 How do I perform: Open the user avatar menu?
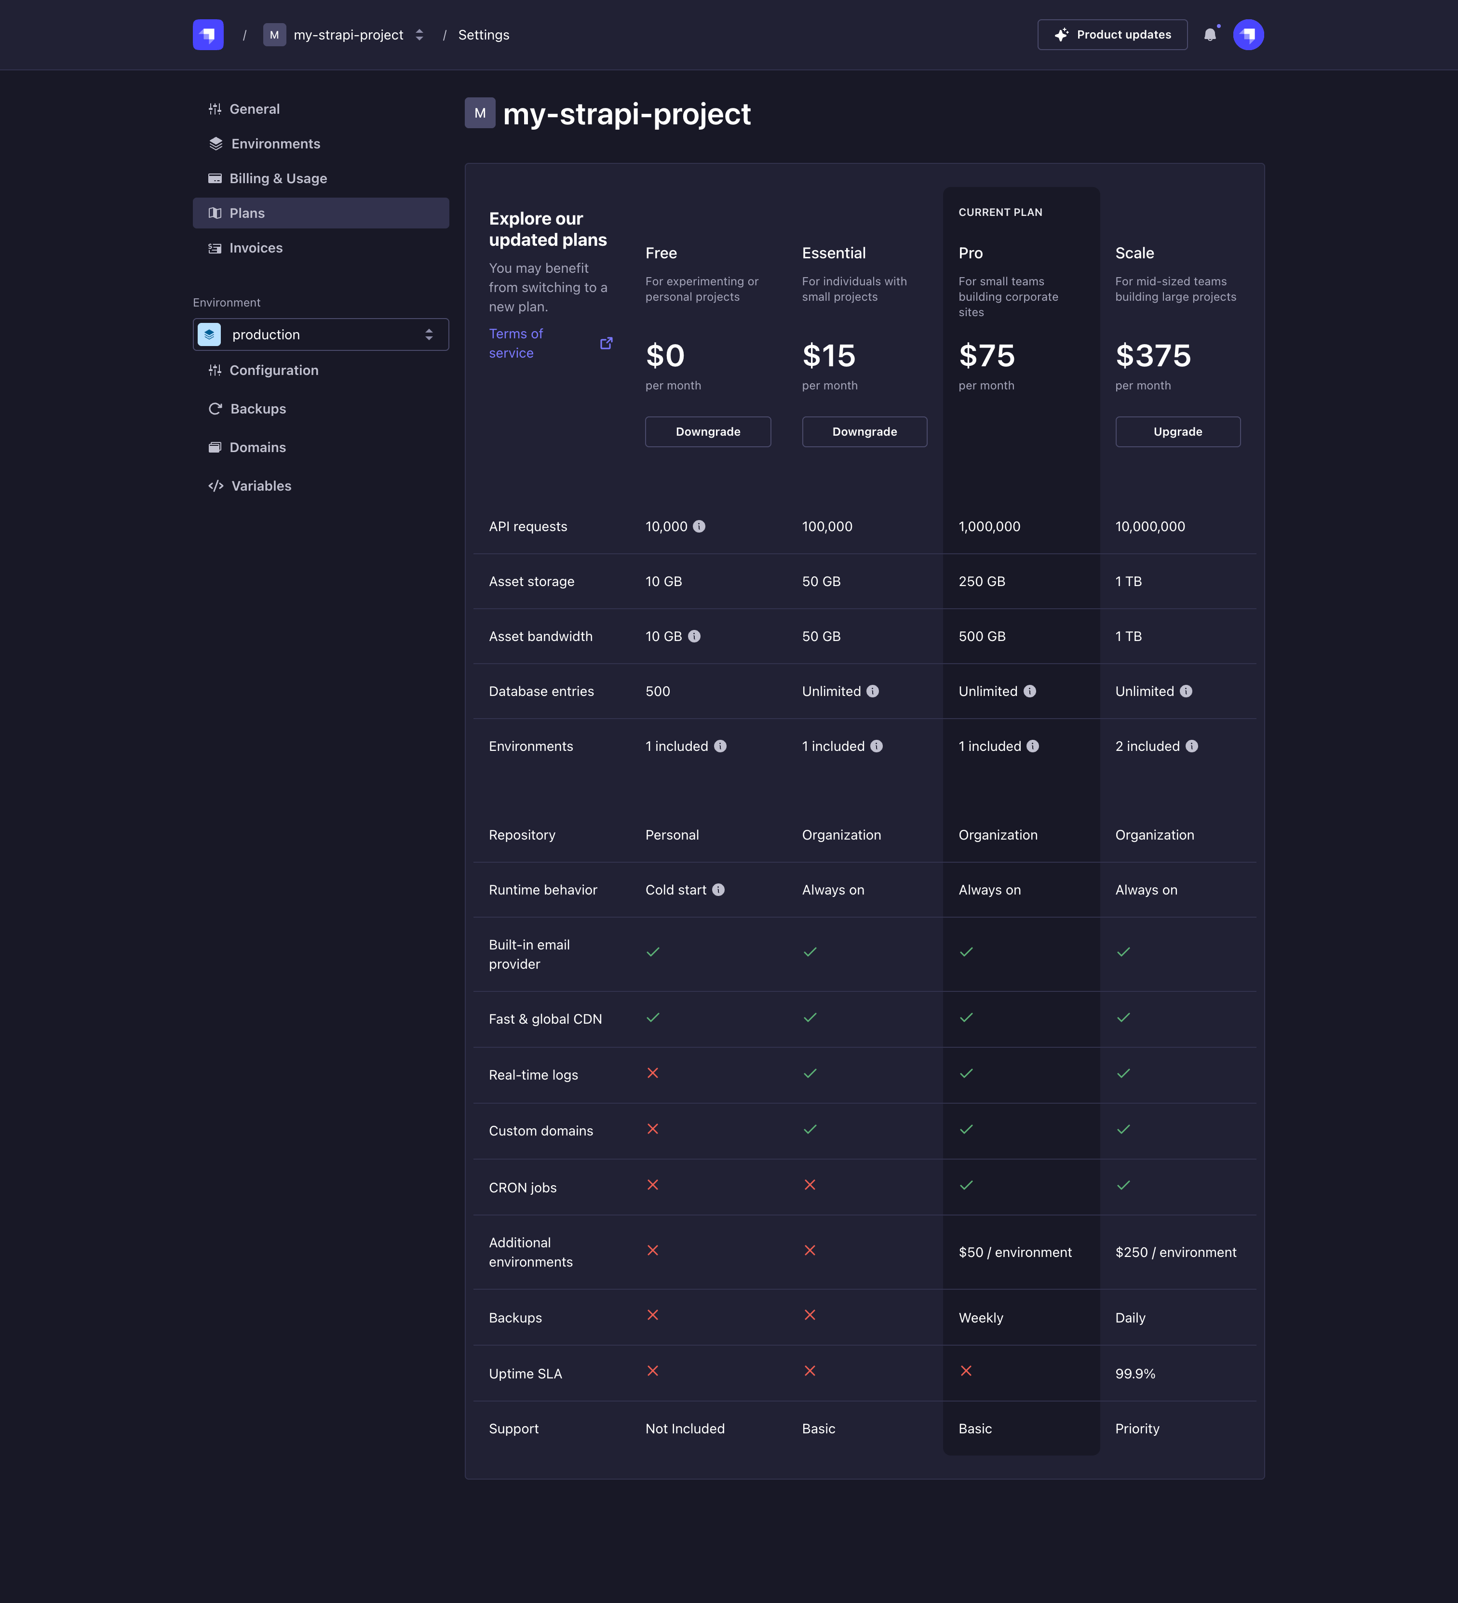(1248, 35)
